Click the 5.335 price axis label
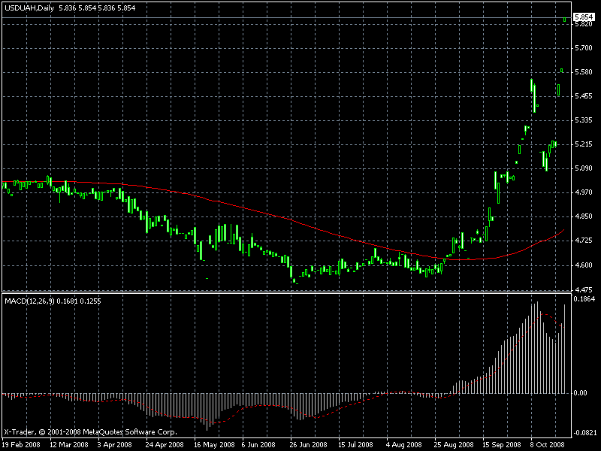Screen dimensions: 601x451 [x=584, y=120]
